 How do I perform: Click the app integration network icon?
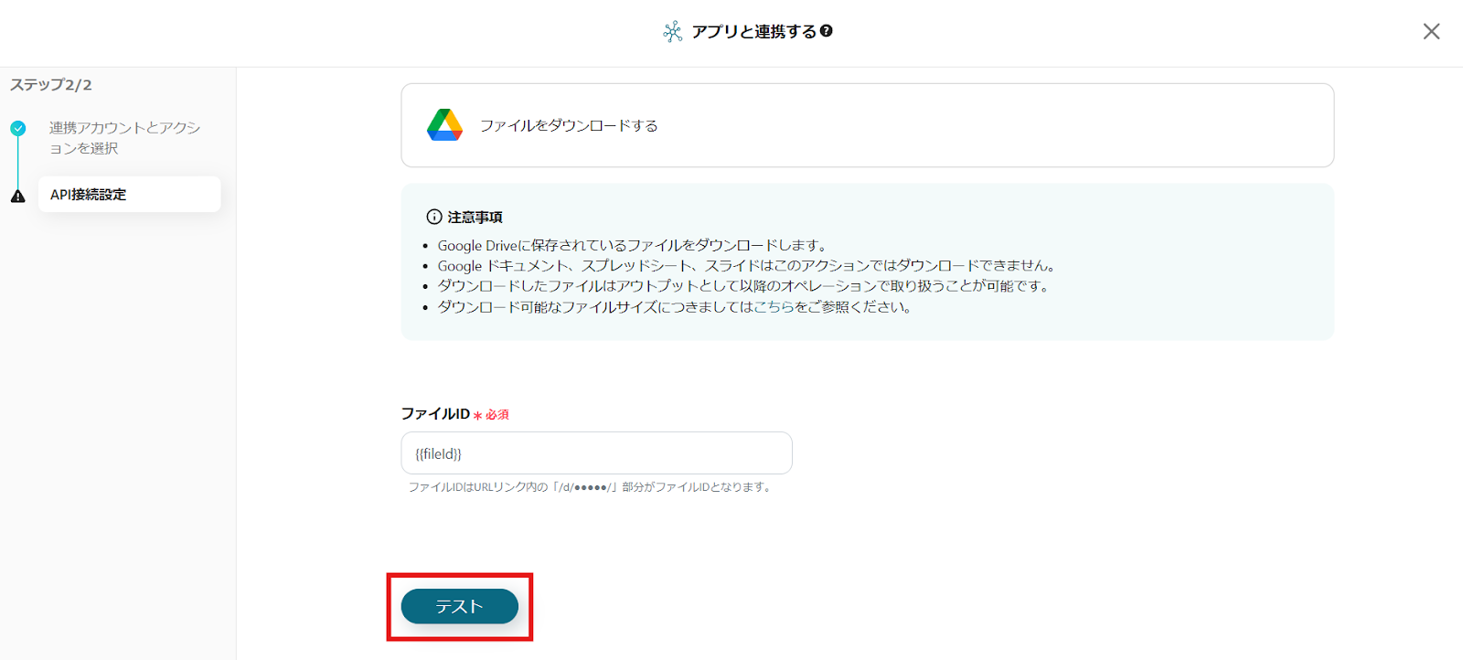[673, 32]
